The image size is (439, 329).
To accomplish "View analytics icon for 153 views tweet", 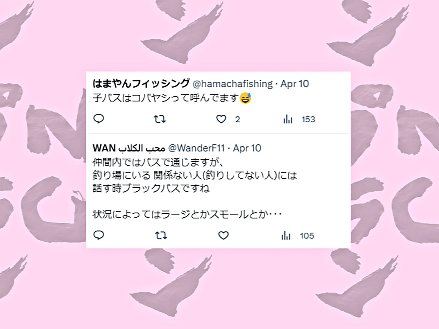I will pos(288,119).
